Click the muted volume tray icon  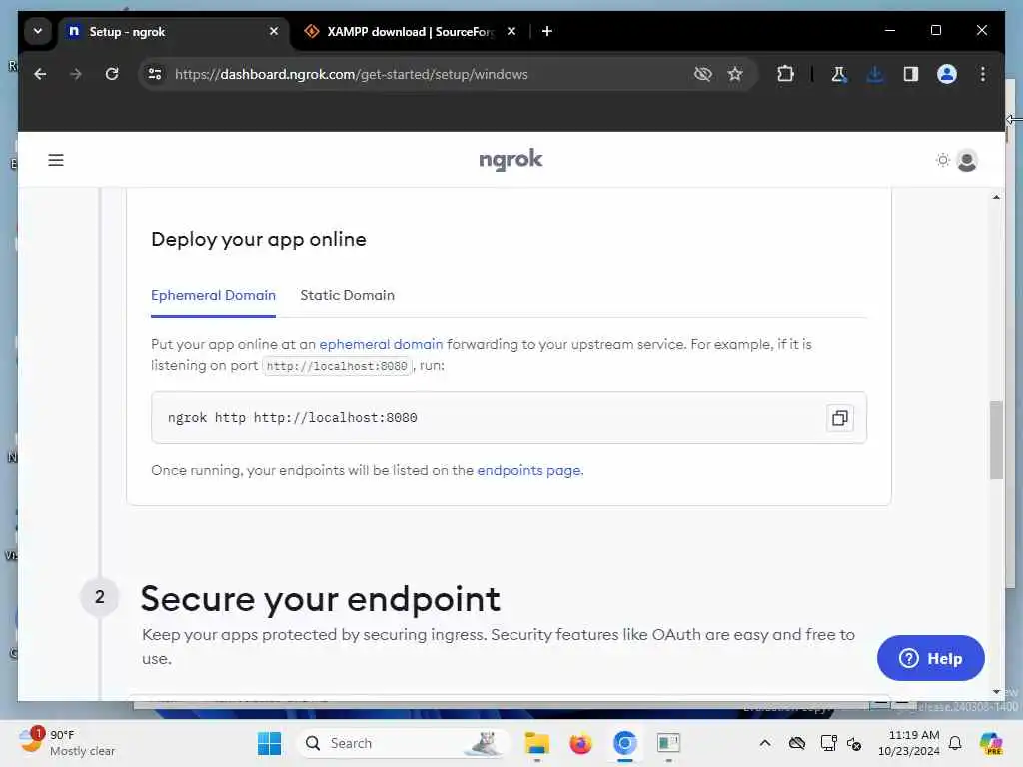854,743
